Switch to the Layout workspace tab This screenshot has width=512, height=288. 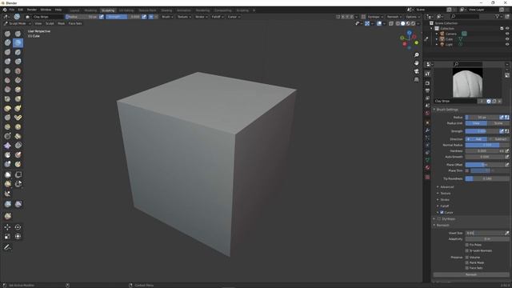click(x=74, y=10)
